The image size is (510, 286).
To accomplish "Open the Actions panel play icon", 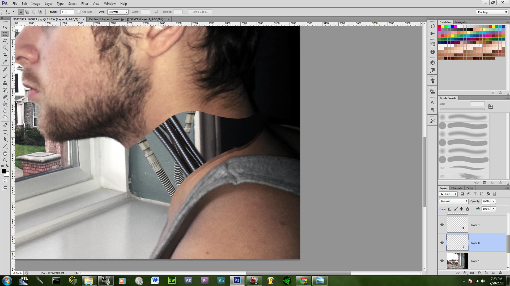I will point(432,33).
